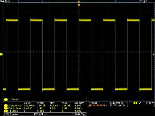Screen dimensions: 155x116
Task: Click the channel 1 badge beside Peak-Peak
Action: [x=5, y=108]
